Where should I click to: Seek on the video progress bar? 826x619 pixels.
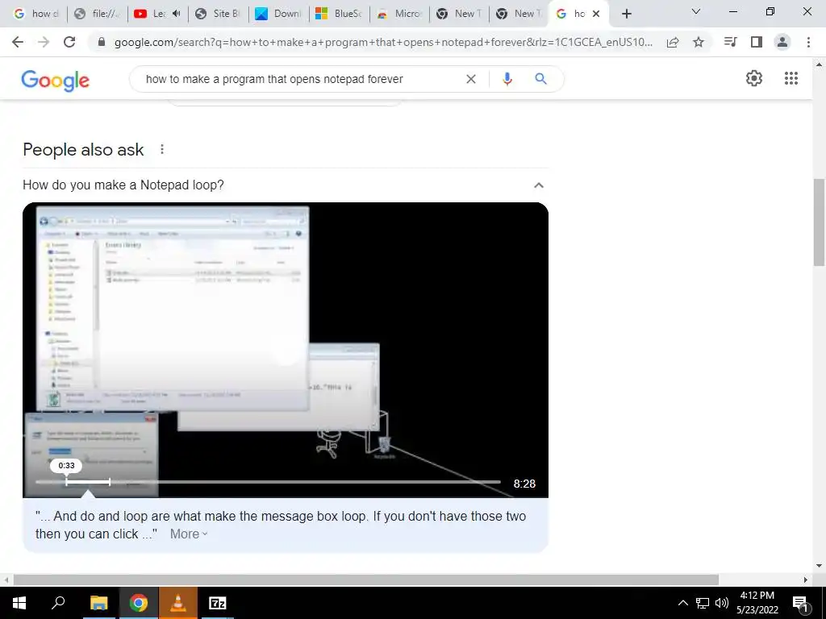[268, 482]
